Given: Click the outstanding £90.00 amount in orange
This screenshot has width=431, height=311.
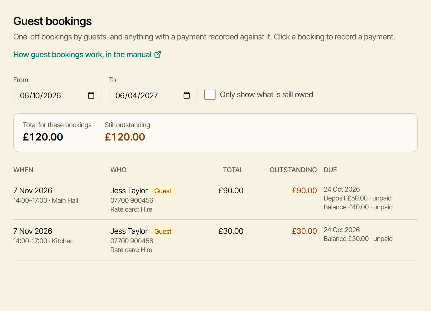Looking at the screenshot, I should click(x=304, y=190).
